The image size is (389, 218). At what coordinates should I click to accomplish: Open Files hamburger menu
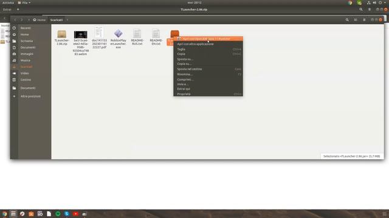click(364, 20)
